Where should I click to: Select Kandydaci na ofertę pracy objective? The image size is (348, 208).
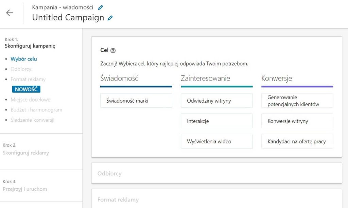click(297, 141)
